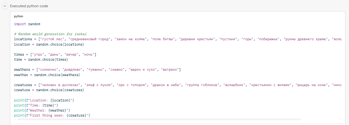Click the print 'Location: {location}' line
The height and width of the screenshot is (125, 349).
pos(44,101)
